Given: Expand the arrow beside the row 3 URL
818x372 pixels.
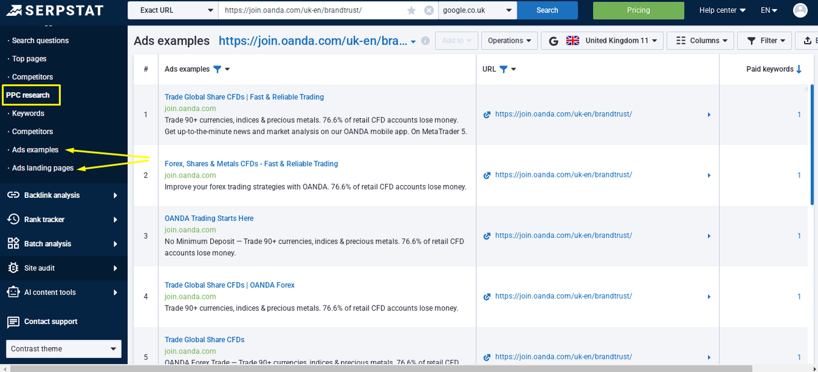Looking at the screenshot, I should click(x=709, y=235).
